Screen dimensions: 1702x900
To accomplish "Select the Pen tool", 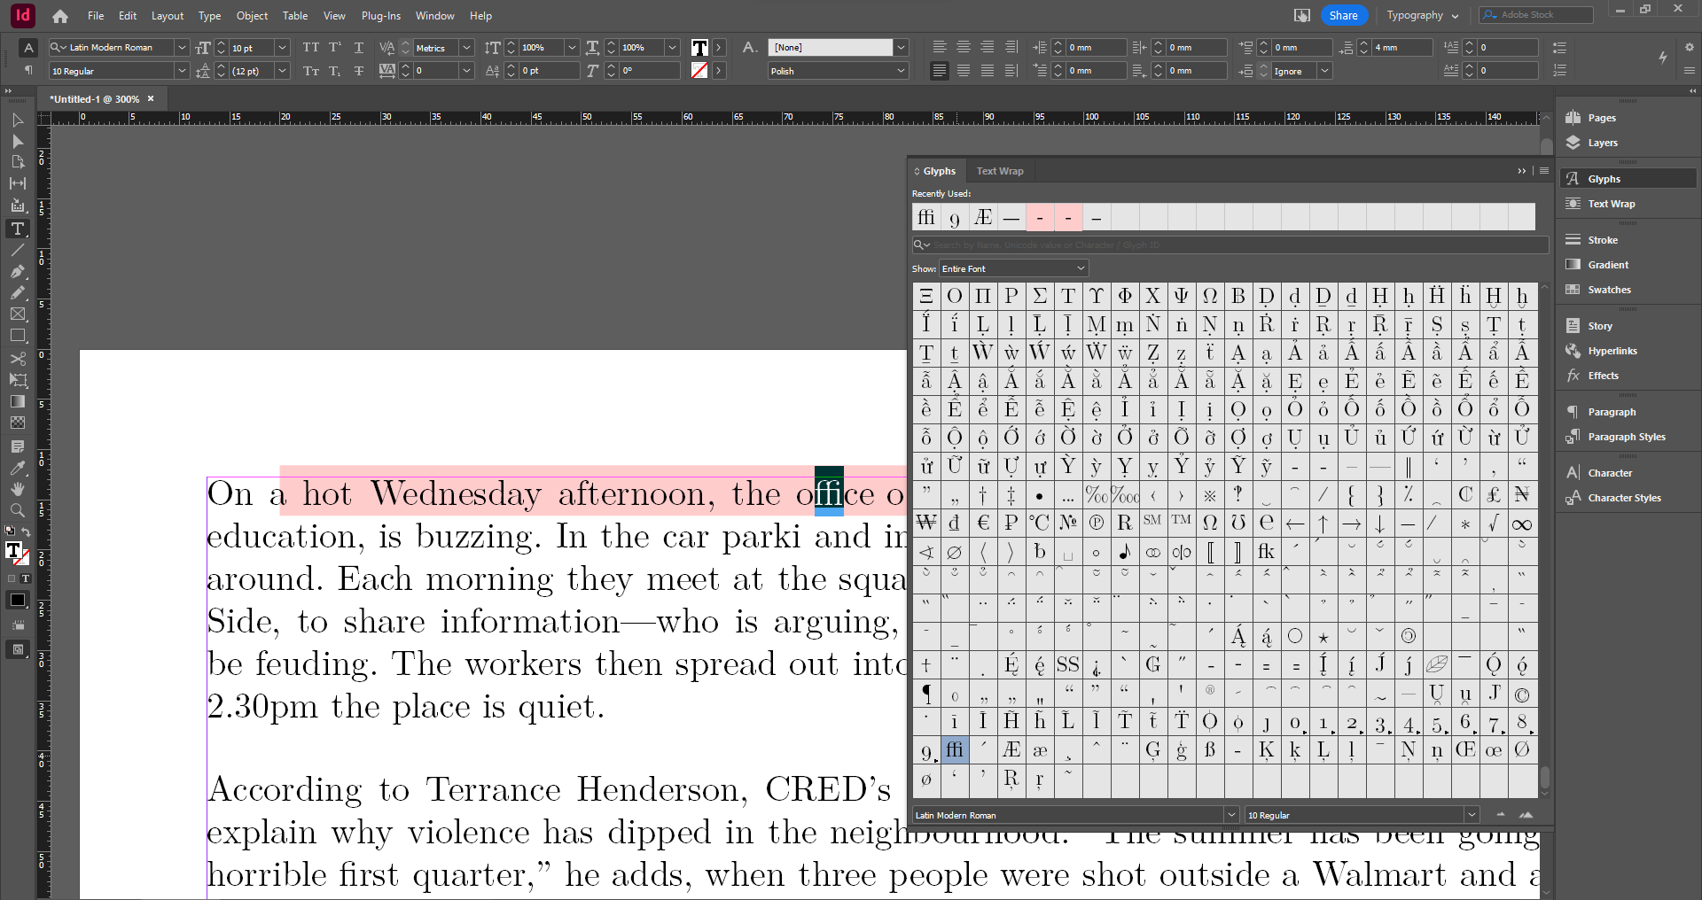I will click(17, 271).
